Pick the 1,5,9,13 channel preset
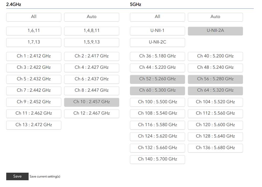This screenshot has width=262, height=187. click(x=92, y=42)
